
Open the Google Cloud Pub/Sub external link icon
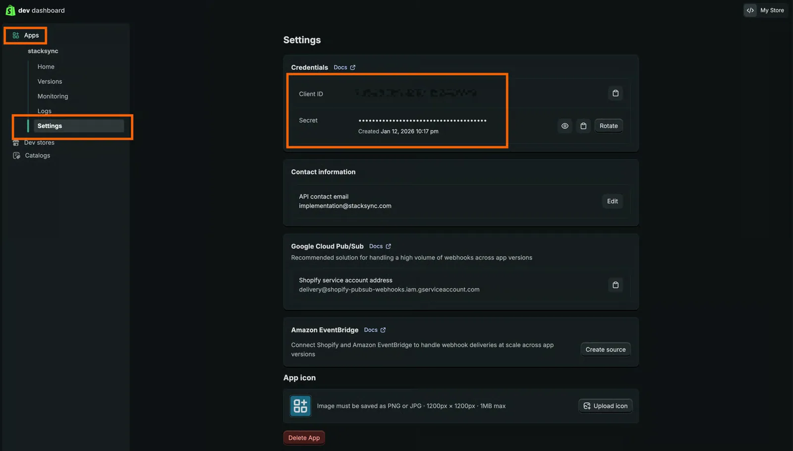388,246
